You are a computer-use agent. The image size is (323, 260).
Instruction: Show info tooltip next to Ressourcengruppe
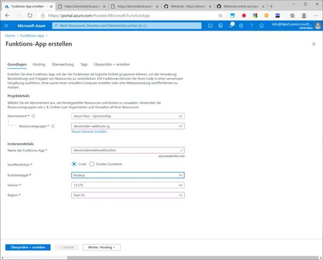pyautogui.click(x=53, y=126)
